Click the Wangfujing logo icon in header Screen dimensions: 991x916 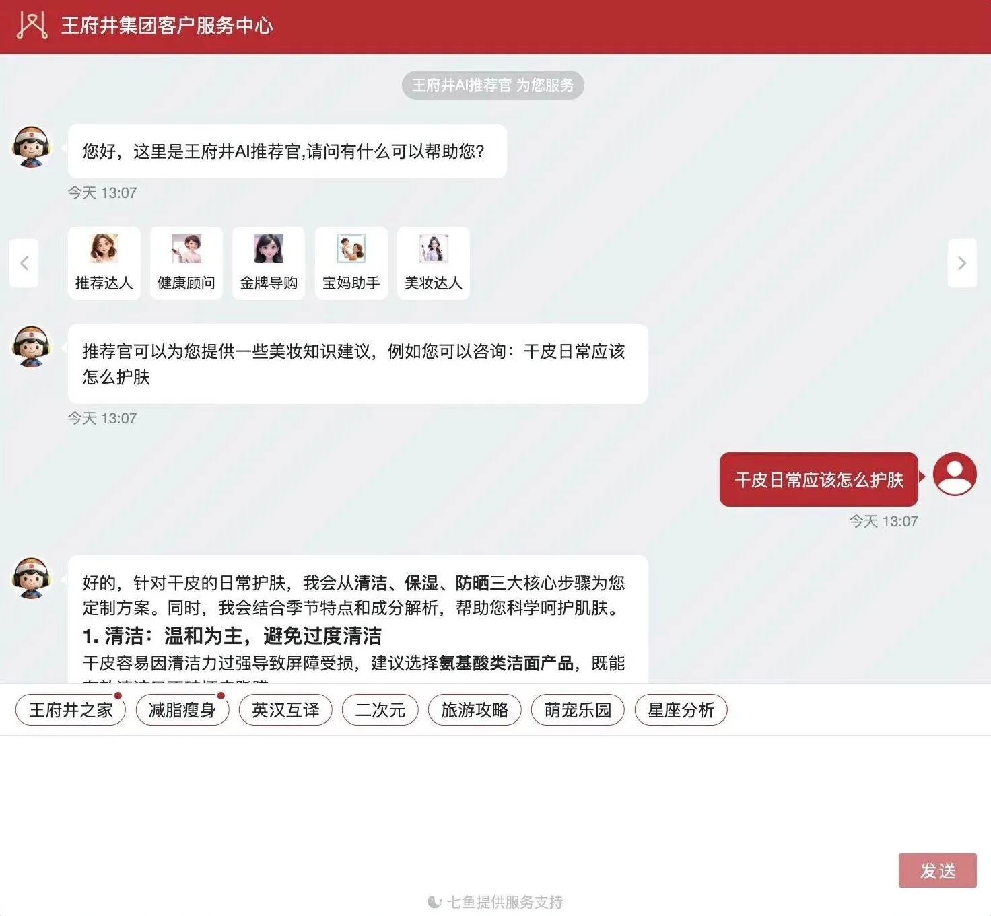pyautogui.click(x=32, y=26)
